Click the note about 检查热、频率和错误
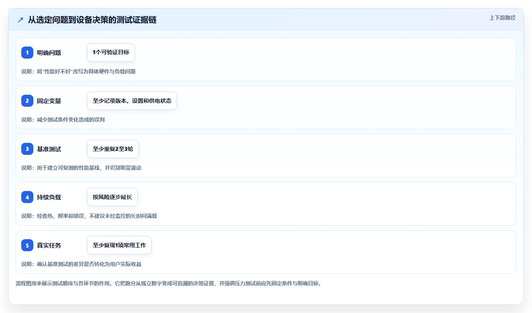532x313 pixels. [x=89, y=216]
